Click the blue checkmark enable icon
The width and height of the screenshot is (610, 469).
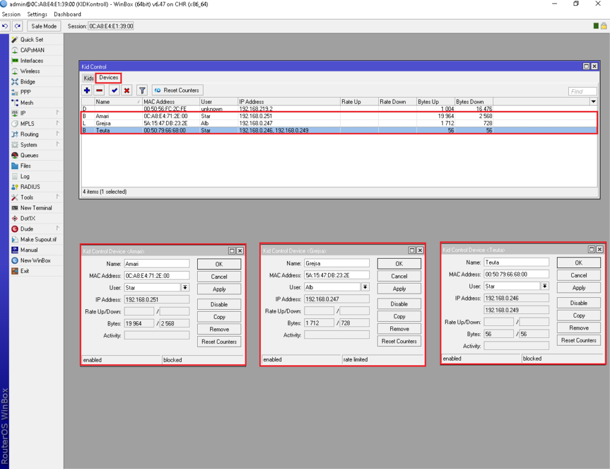click(x=114, y=91)
